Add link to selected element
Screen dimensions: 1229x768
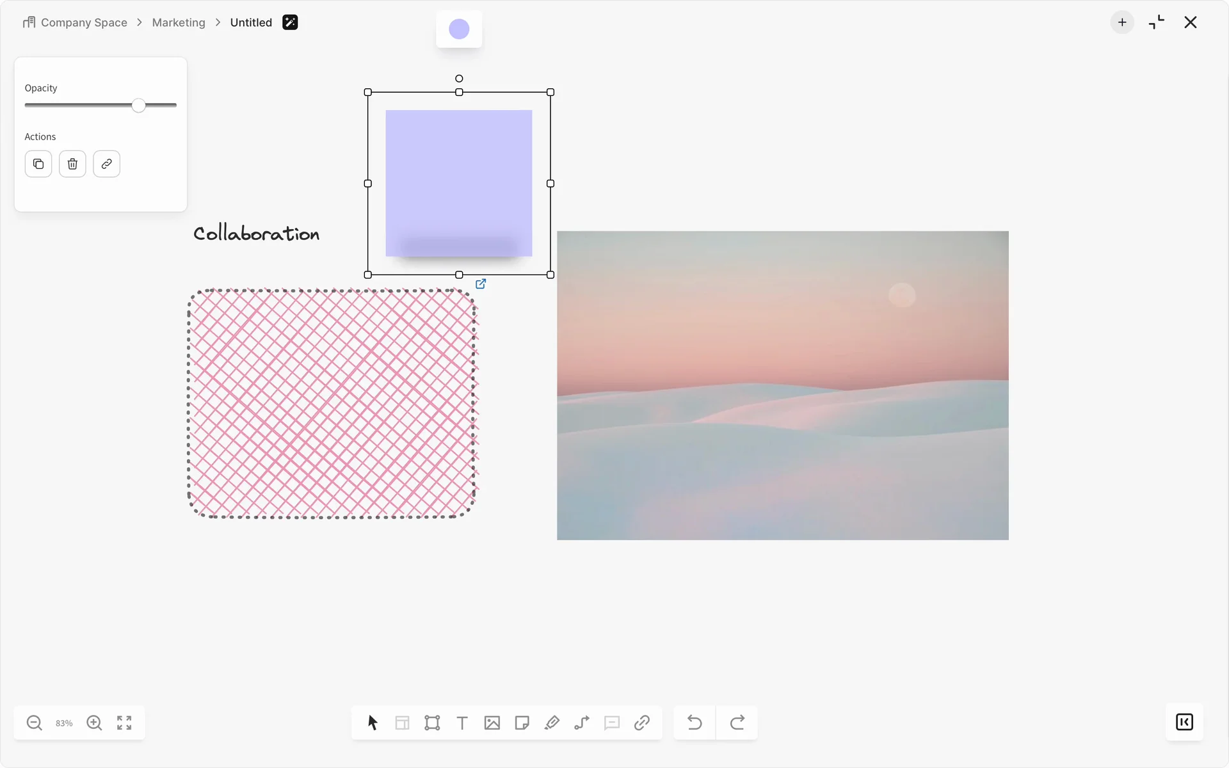coord(106,164)
